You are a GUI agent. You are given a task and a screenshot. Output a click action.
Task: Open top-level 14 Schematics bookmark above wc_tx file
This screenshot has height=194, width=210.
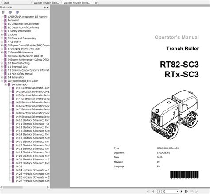point(16,77)
